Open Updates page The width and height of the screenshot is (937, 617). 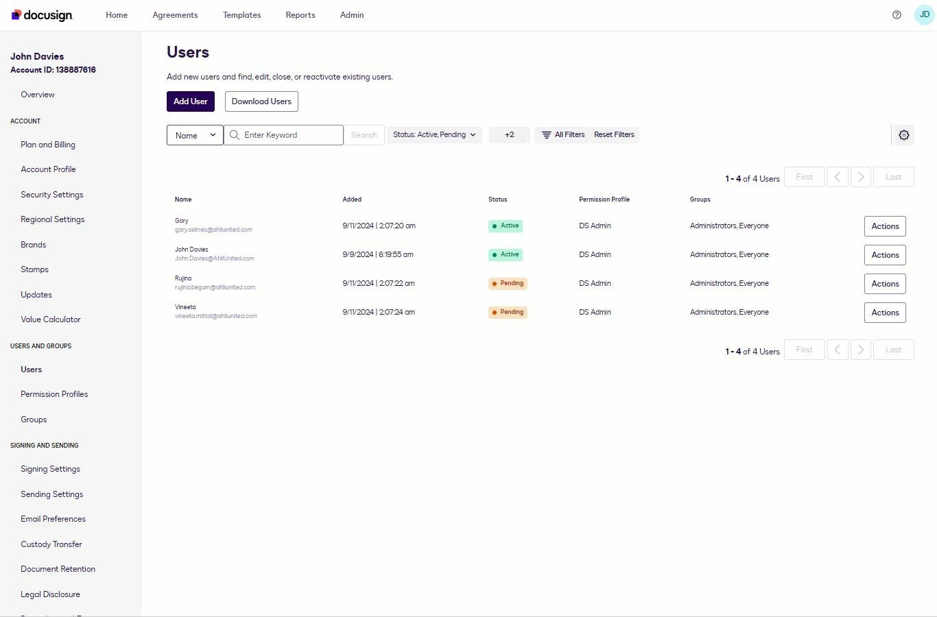coord(36,295)
